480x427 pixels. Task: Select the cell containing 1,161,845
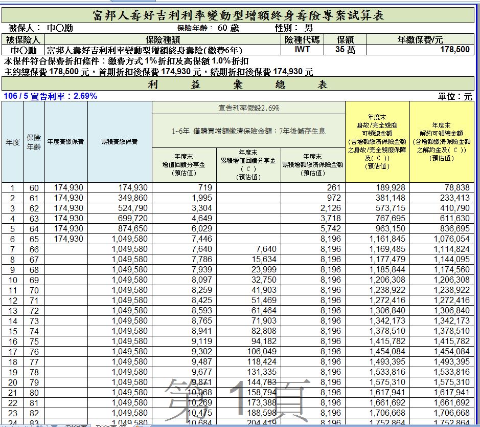(377, 239)
